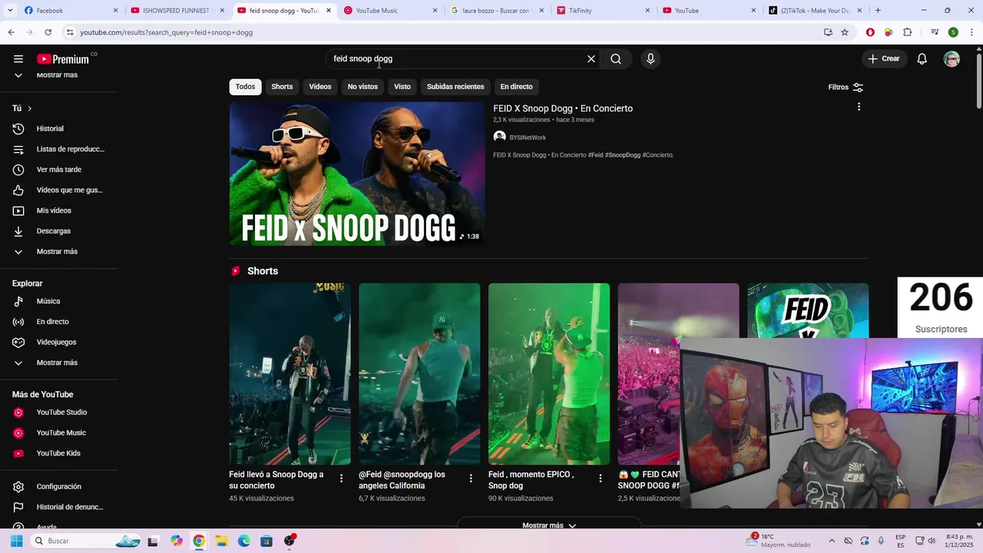Click the magnifier search button
This screenshot has width=983, height=553.
tap(616, 59)
